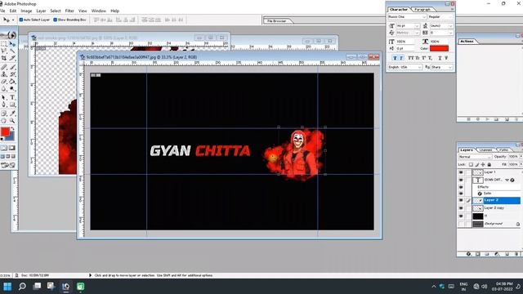This screenshot has width=523, height=294.
Task: Show the Background layer via its eye box
Action: click(461, 224)
